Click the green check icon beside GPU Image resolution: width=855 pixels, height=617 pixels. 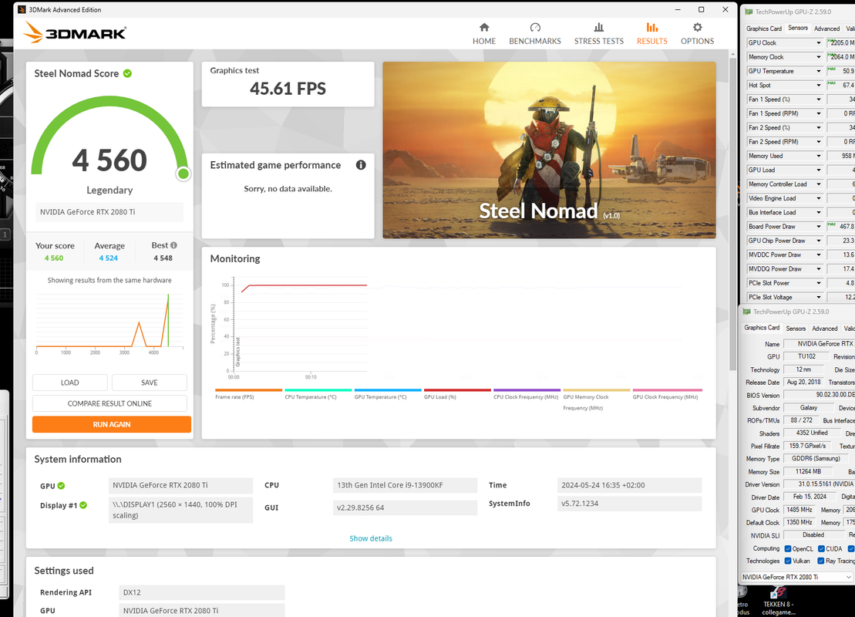pos(61,486)
